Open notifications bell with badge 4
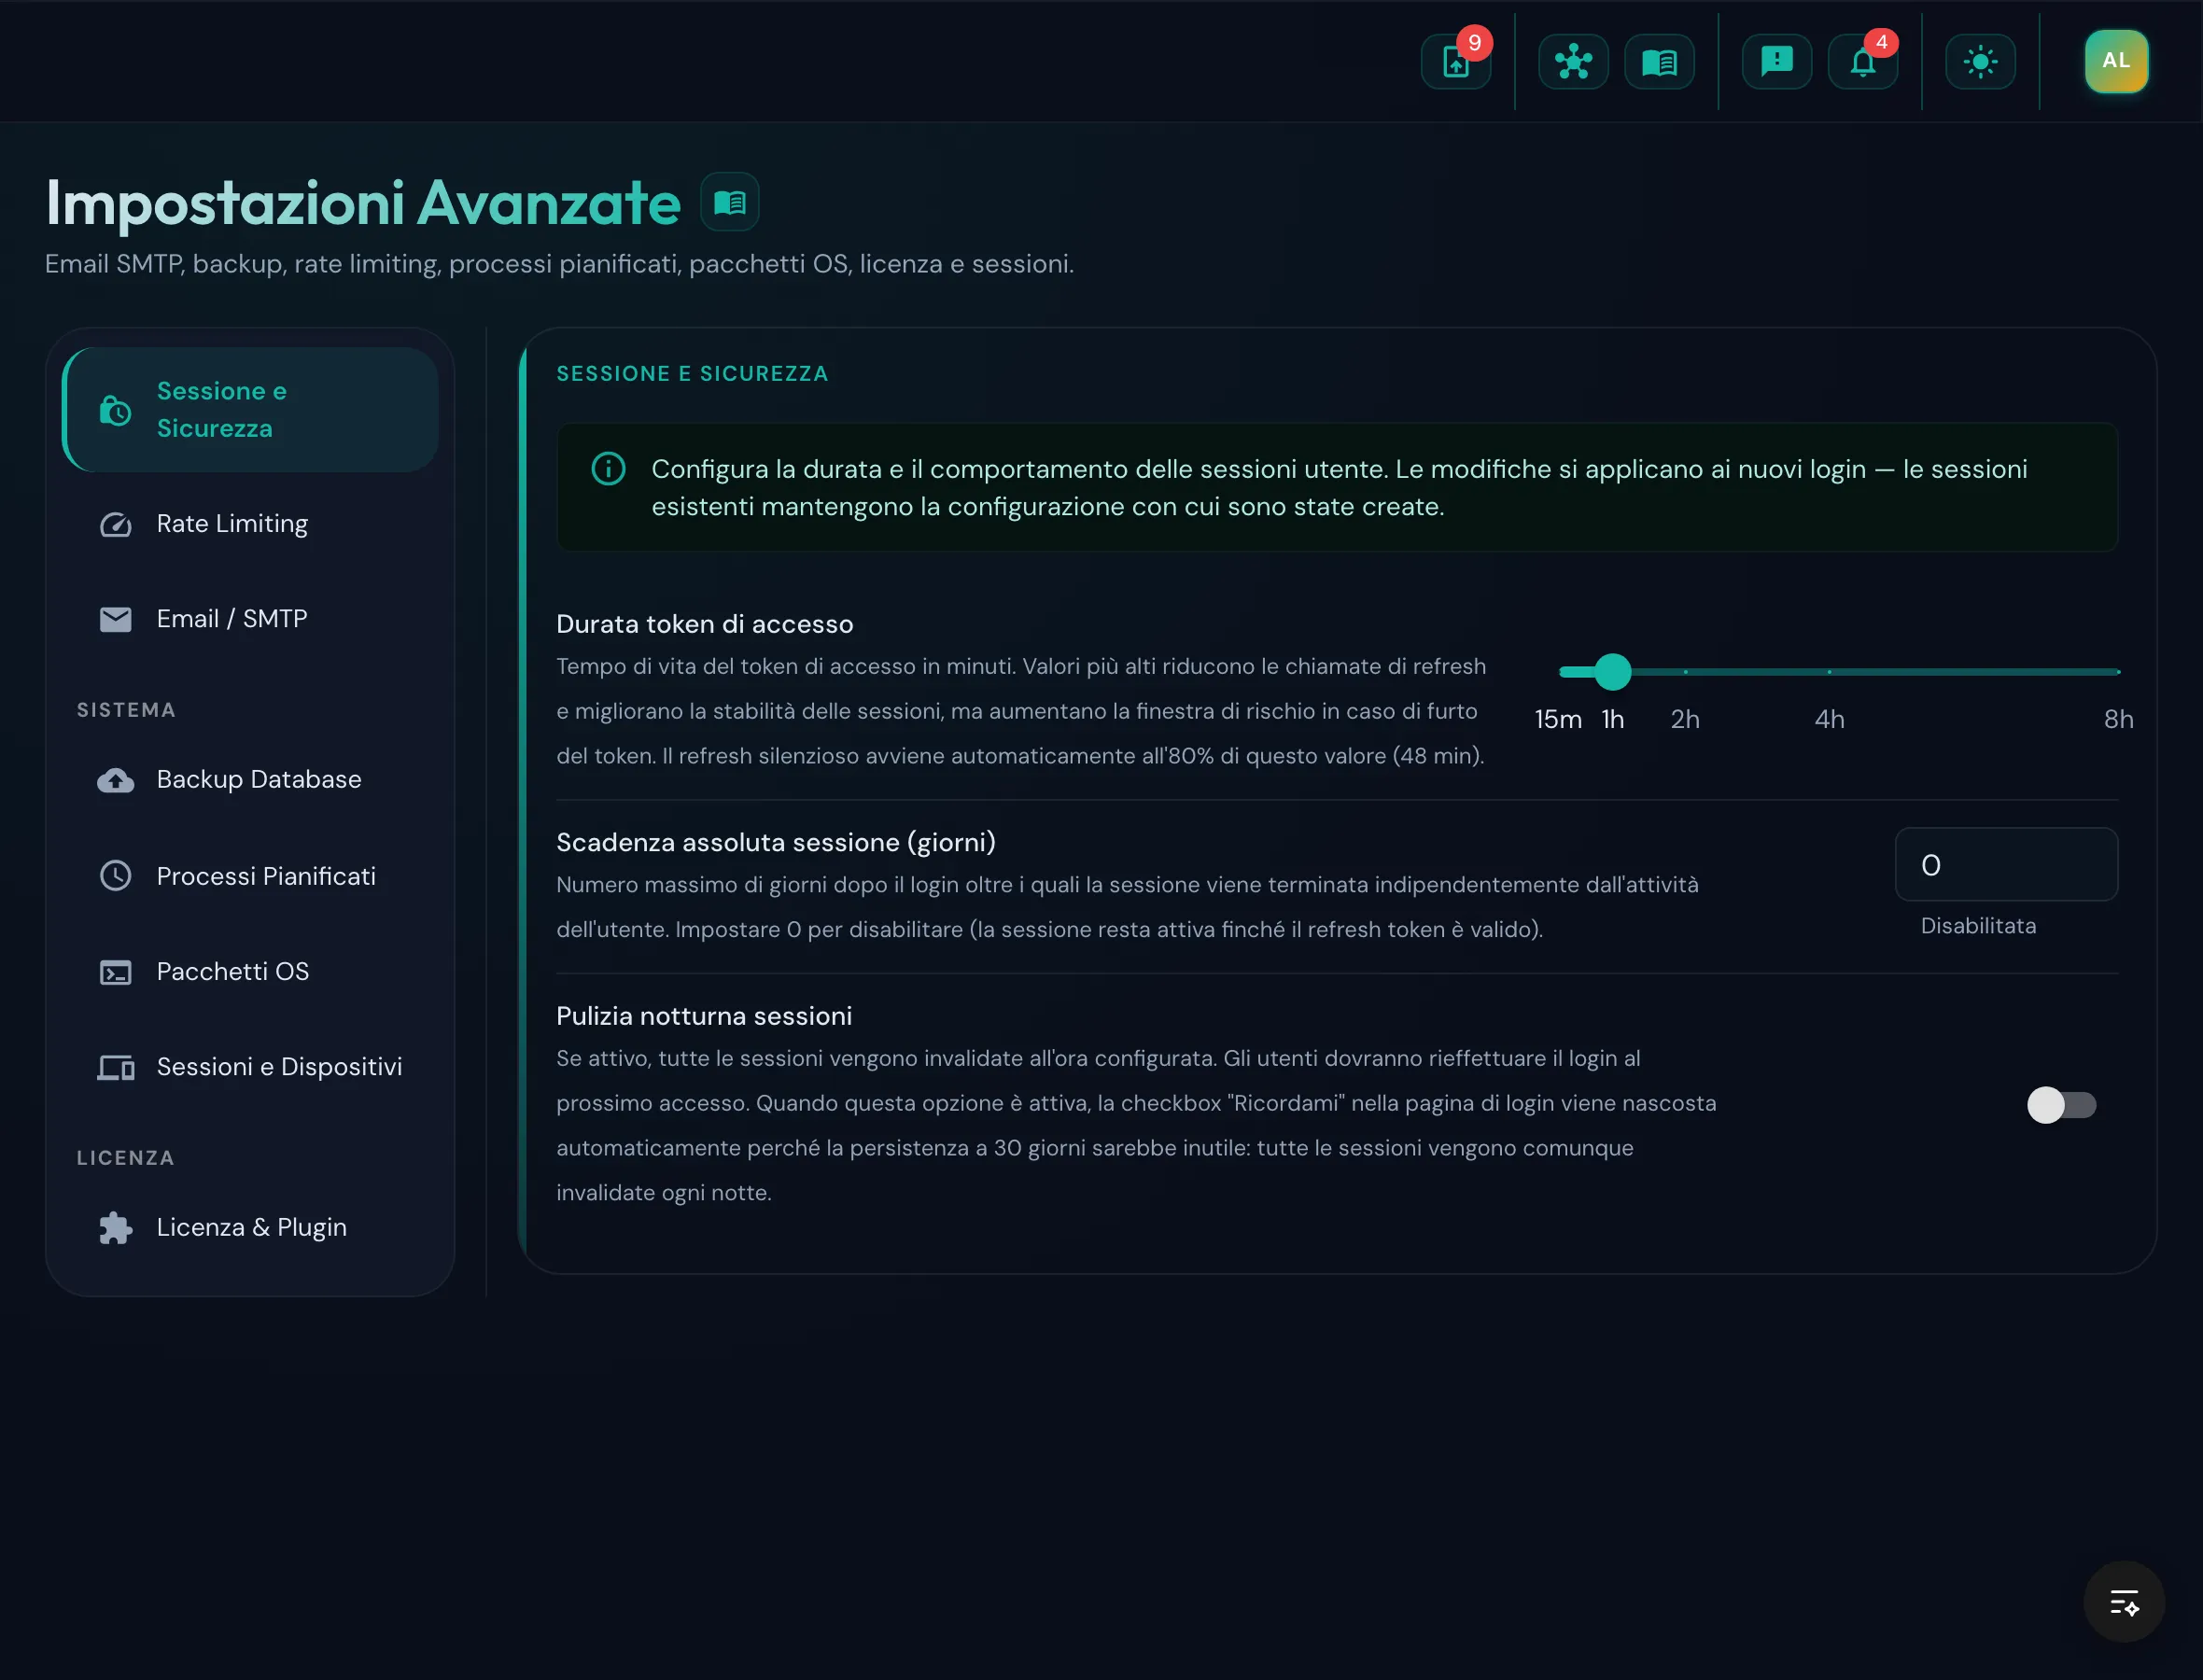The height and width of the screenshot is (1680, 2203). coord(1863,62)
